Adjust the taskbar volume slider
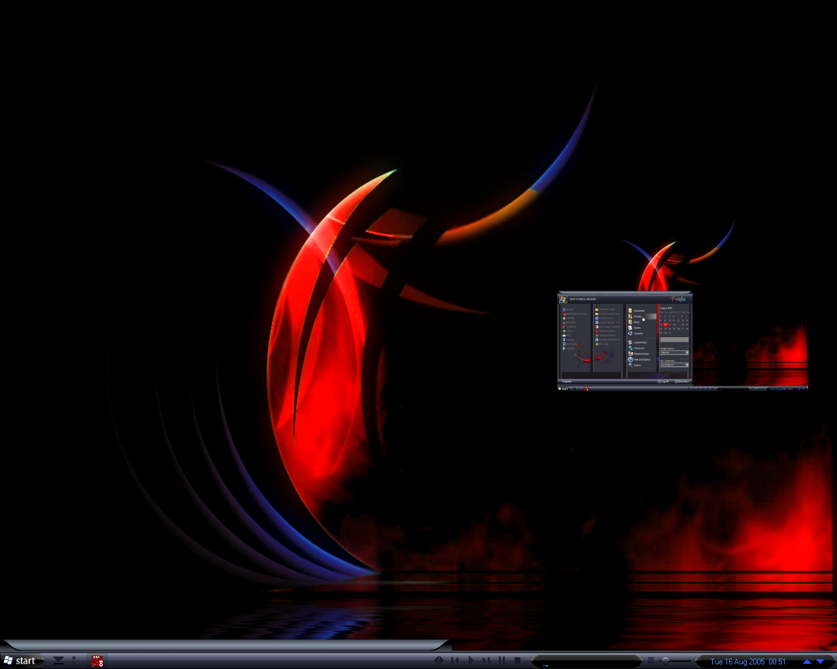837x669 pixels. (675, 661)
